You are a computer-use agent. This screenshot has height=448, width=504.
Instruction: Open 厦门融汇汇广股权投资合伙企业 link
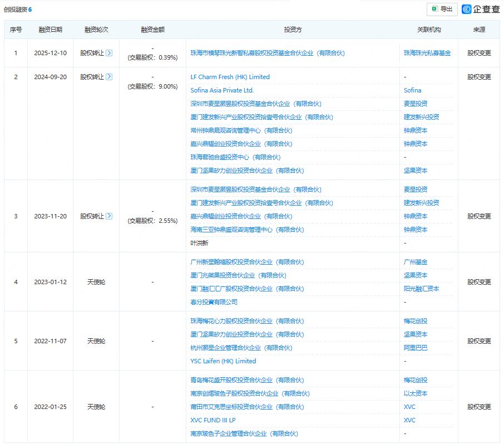pos(247,289)
